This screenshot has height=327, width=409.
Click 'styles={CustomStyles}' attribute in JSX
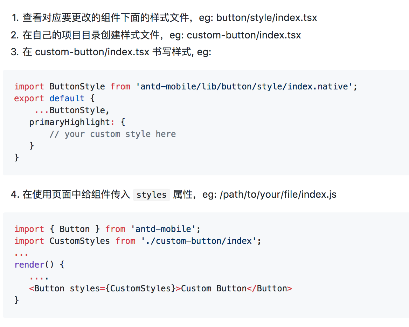coord(123,289)
